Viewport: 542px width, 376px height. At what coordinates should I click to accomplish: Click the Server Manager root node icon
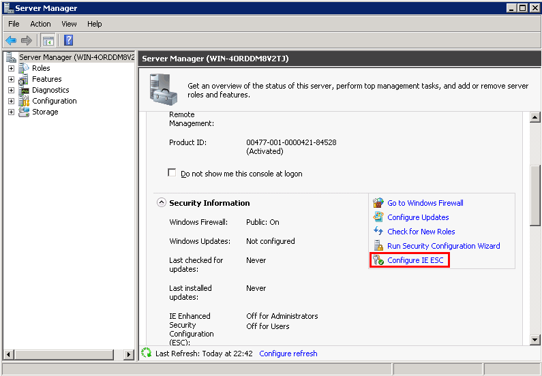[x=12, y=57]
